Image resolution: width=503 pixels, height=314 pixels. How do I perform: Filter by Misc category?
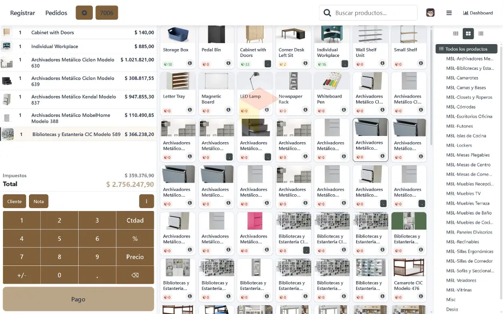click(451, 300)
